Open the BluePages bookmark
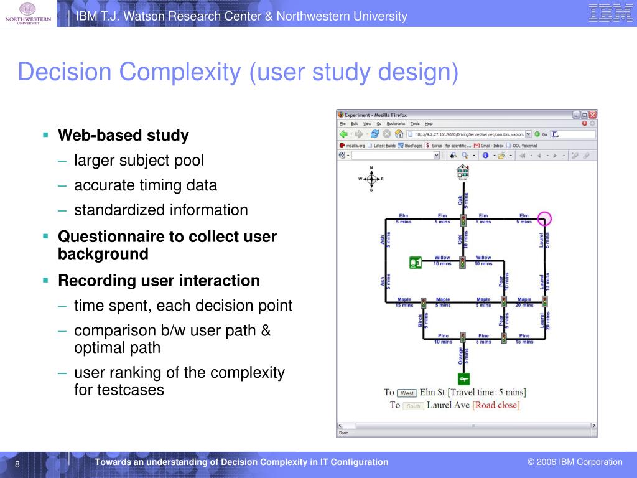The width and height of the screenshot is (637, 478). click(410, 146)
